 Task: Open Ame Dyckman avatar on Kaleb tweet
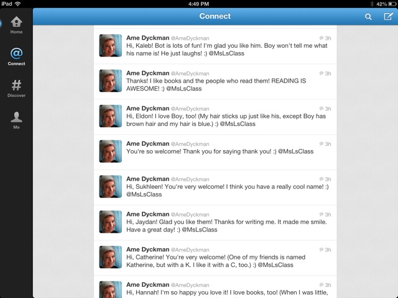coord(111,45)
